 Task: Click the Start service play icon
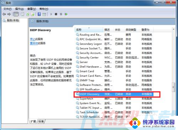51,14
